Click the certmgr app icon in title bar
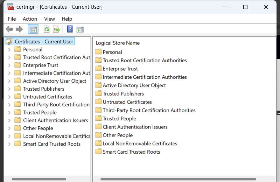Viewport: 280px width, 182px height. pos(10,7)
